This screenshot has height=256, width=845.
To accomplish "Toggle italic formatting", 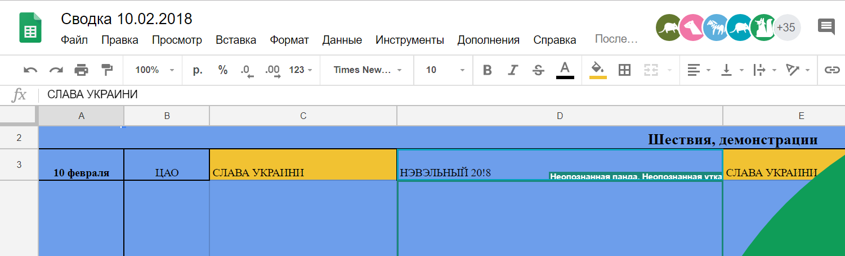I will point(513,70).
